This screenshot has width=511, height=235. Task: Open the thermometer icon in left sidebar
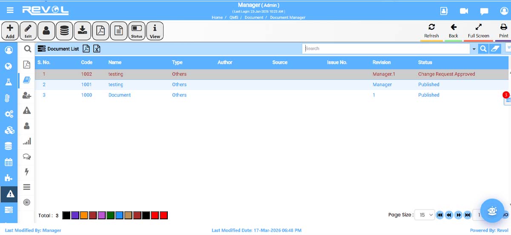tap(7, 98)
